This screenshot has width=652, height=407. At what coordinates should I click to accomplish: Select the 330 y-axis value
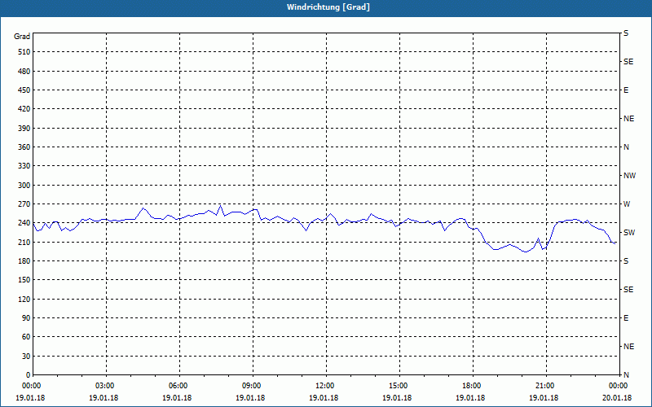pos(24,166)
